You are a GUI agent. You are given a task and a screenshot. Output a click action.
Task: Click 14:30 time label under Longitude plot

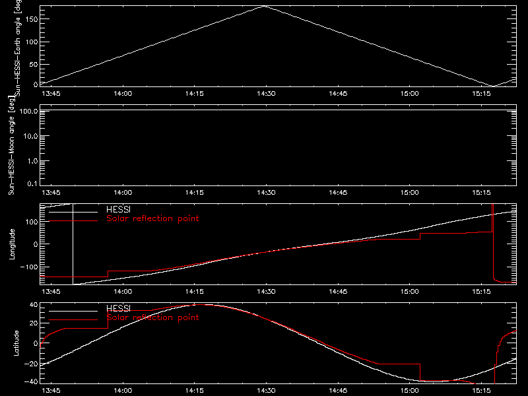267,291
